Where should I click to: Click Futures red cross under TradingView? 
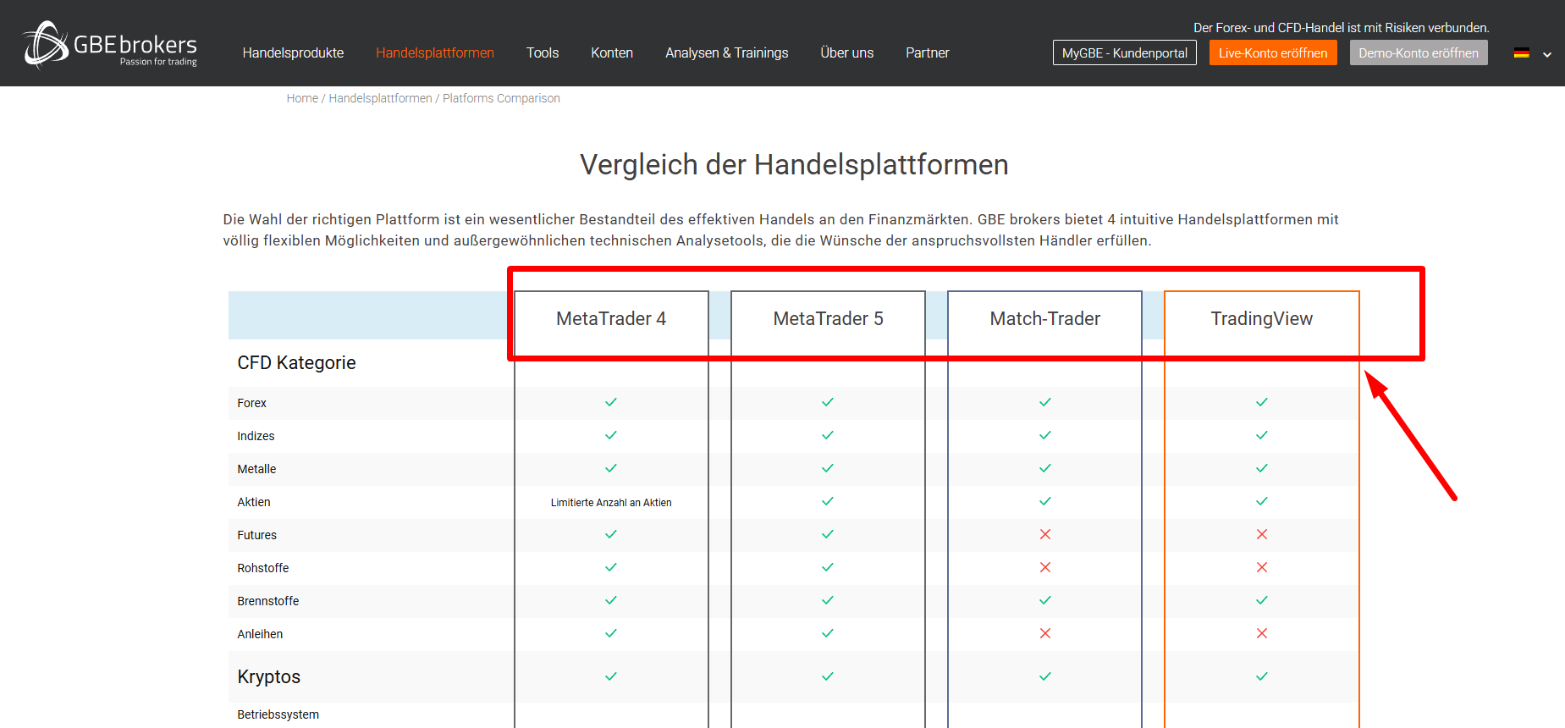(1262, 534)
